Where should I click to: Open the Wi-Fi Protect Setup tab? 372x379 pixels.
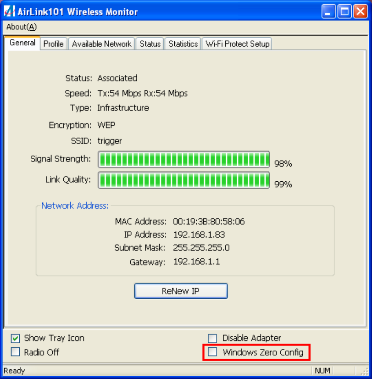click(x=237, y=44)
